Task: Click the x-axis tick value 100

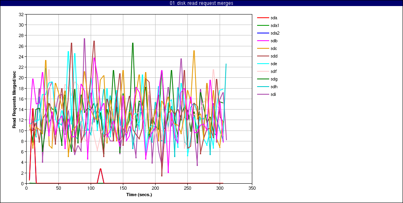Action: 91,188
